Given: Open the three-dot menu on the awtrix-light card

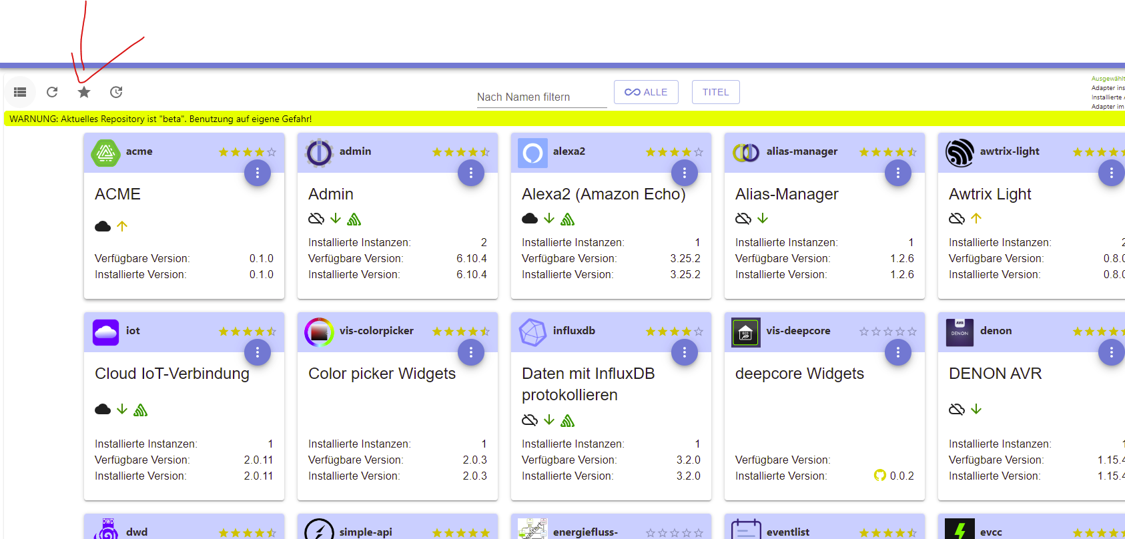Looking at the screenshot, I should [x=1112, y=173].
